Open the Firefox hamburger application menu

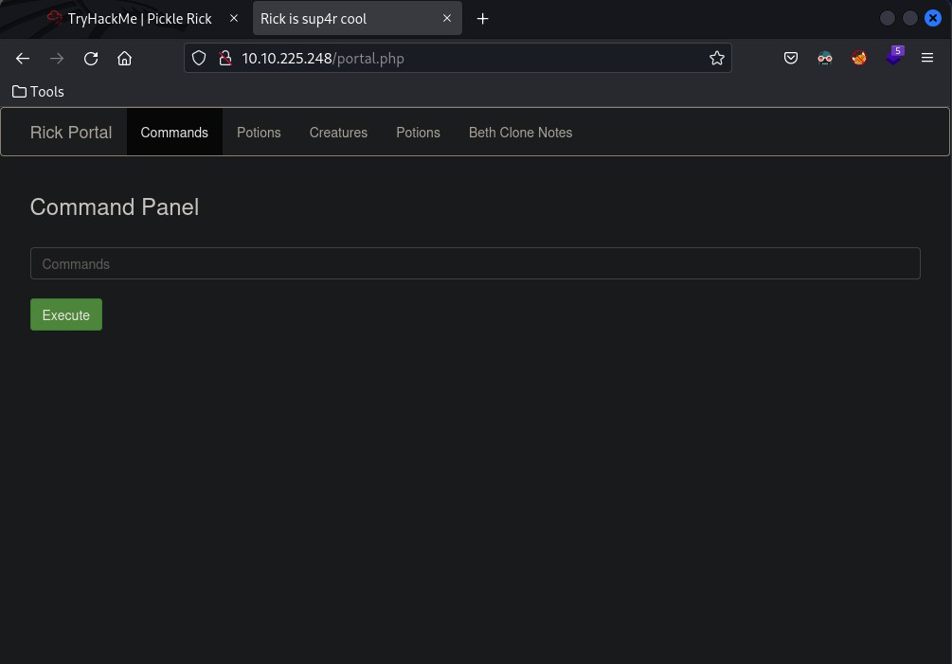pyautogui.click(x=927, y=59)
